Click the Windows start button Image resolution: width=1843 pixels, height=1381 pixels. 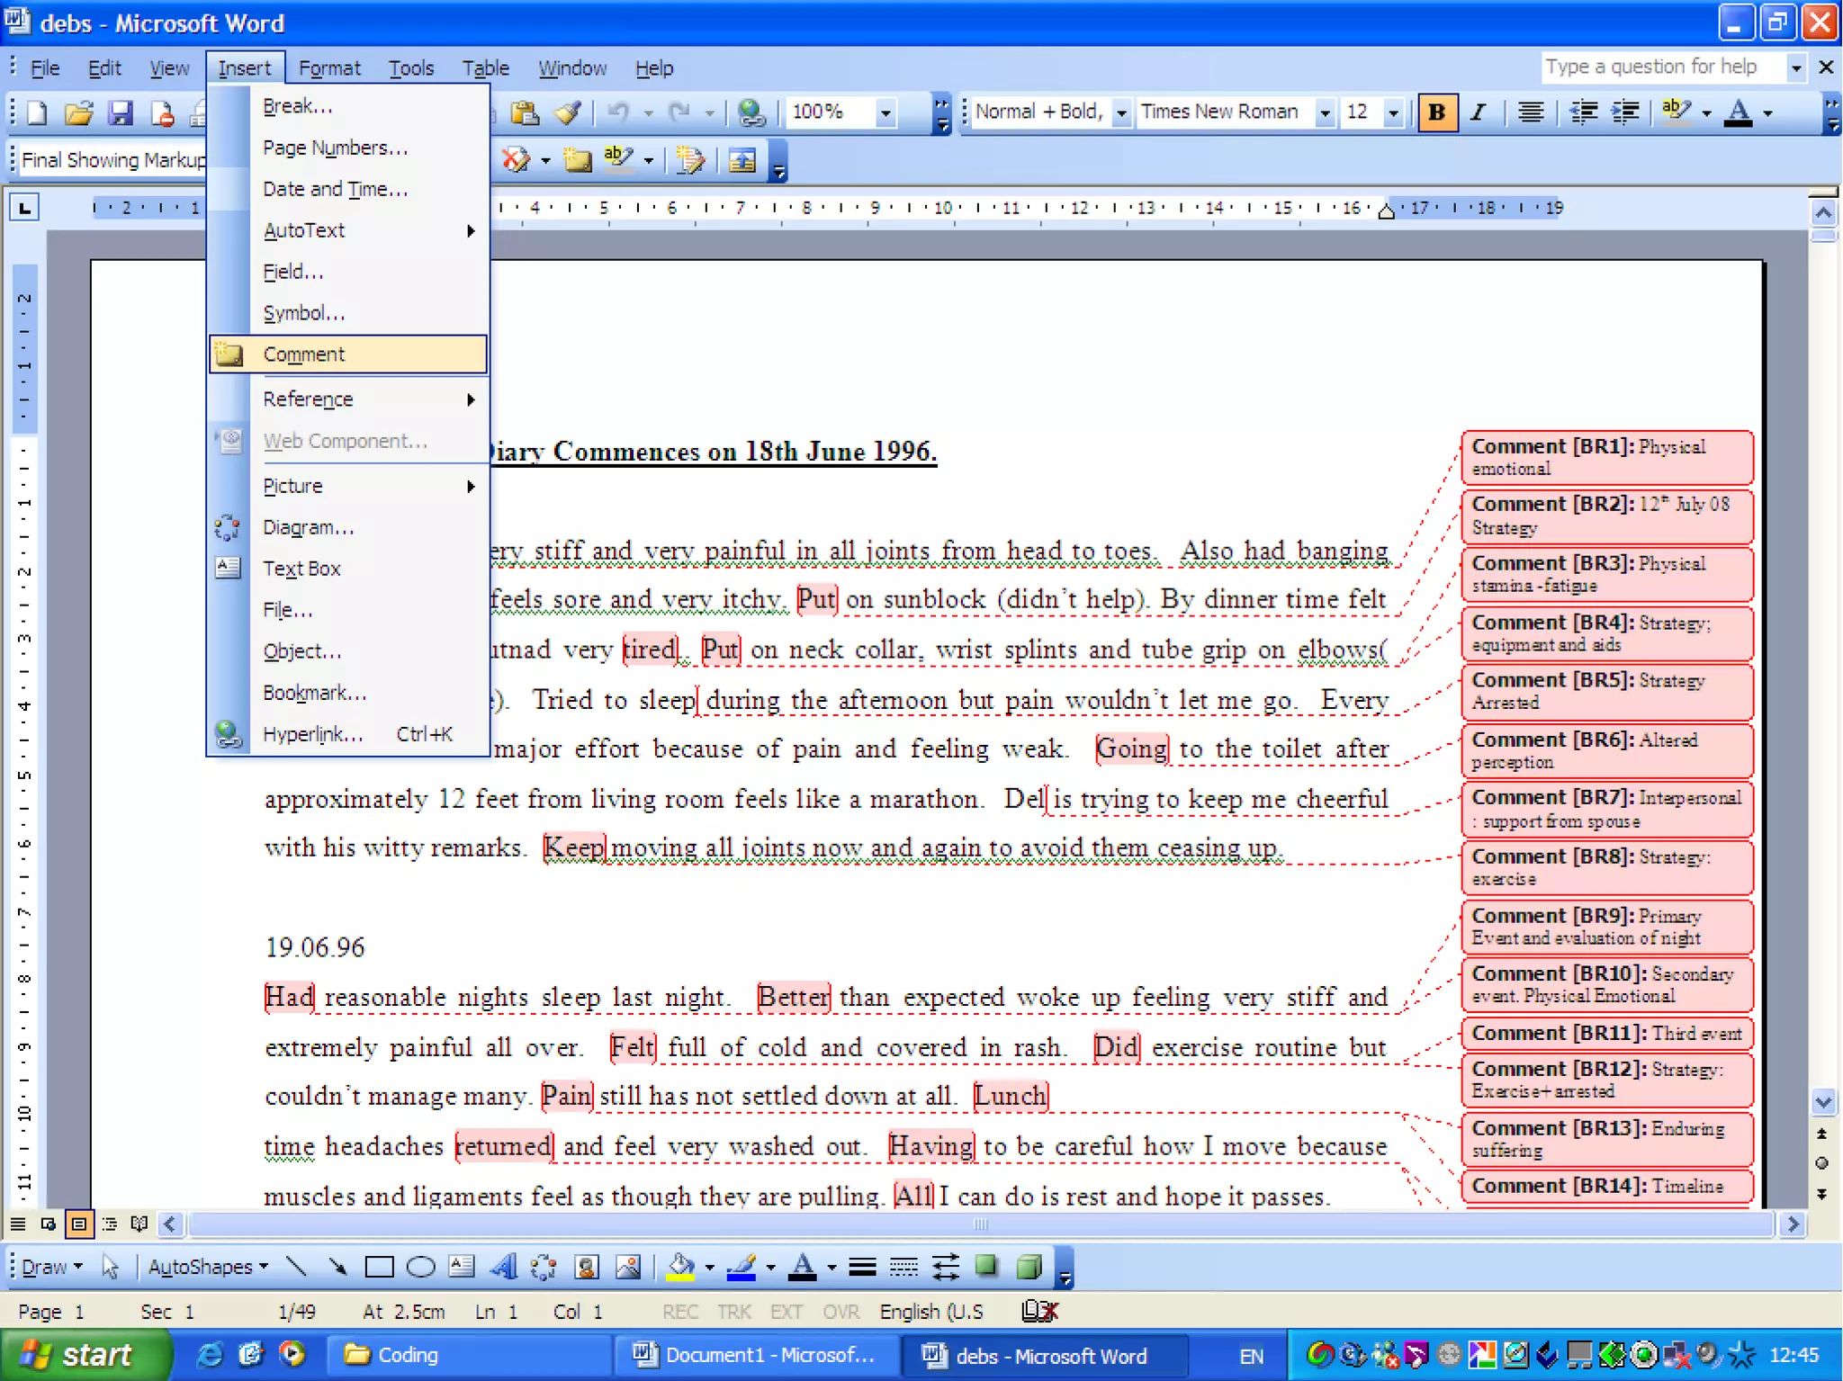pos(83,1355)
